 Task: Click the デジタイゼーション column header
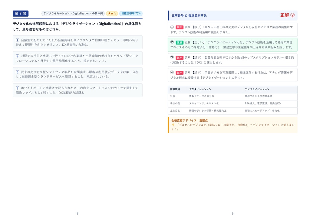coord(200,89)
